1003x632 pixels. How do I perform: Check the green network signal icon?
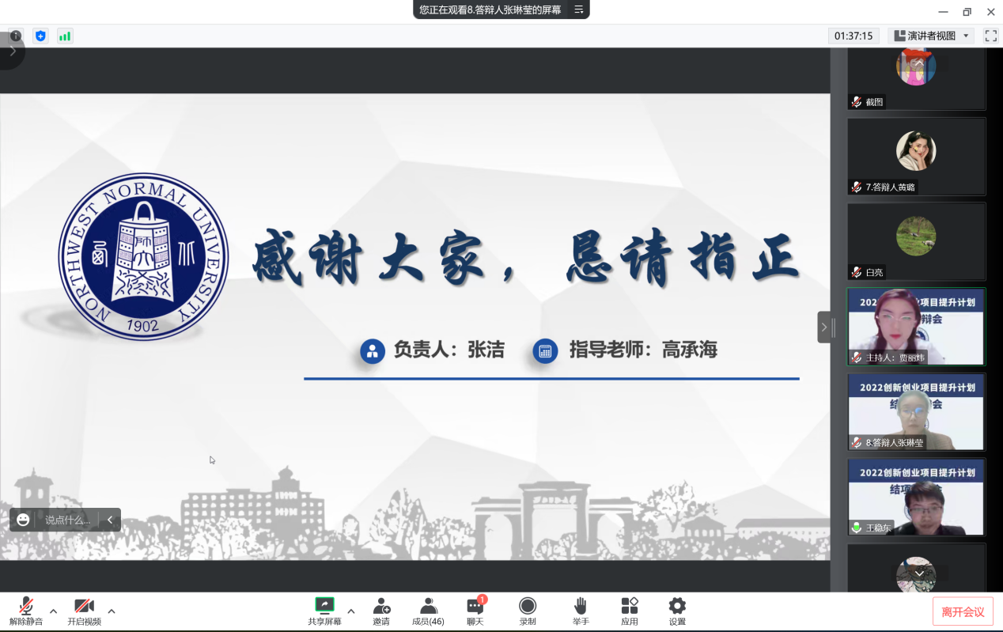tap(65, 36)
